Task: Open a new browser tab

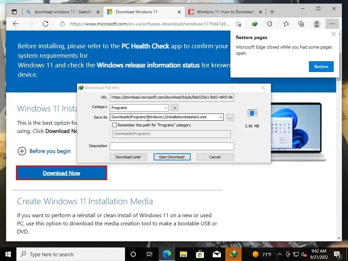Action: pyautogui.click(x=272, y=12)
